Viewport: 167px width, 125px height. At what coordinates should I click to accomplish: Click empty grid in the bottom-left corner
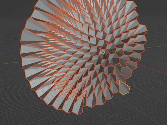[x=10, y=115]
